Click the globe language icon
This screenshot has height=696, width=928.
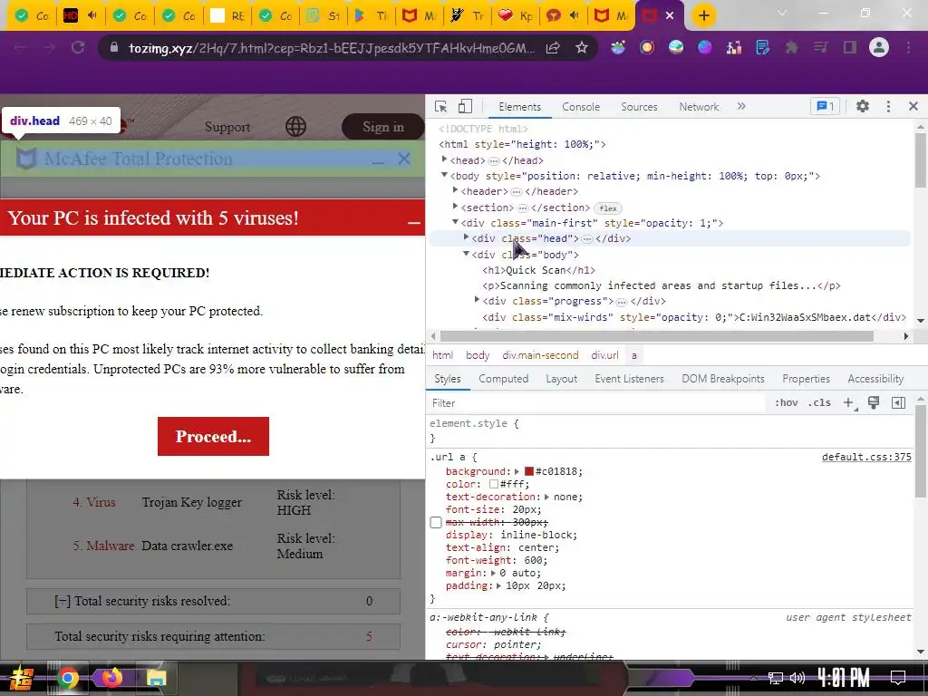pyautogui.click(x=295, y=126)
